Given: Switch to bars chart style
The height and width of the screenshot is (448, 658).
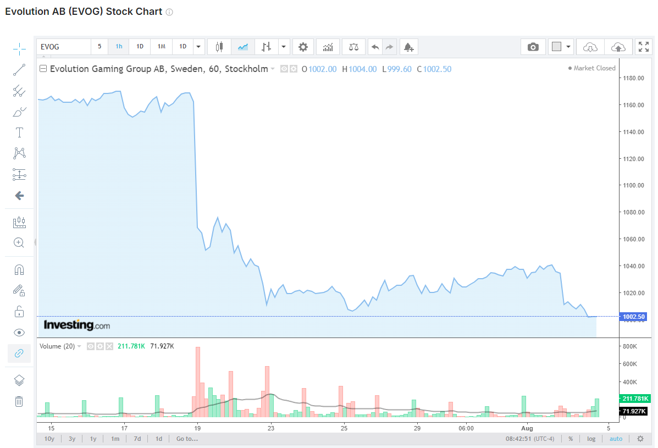Looking at the screenshot, I should 267,47.
